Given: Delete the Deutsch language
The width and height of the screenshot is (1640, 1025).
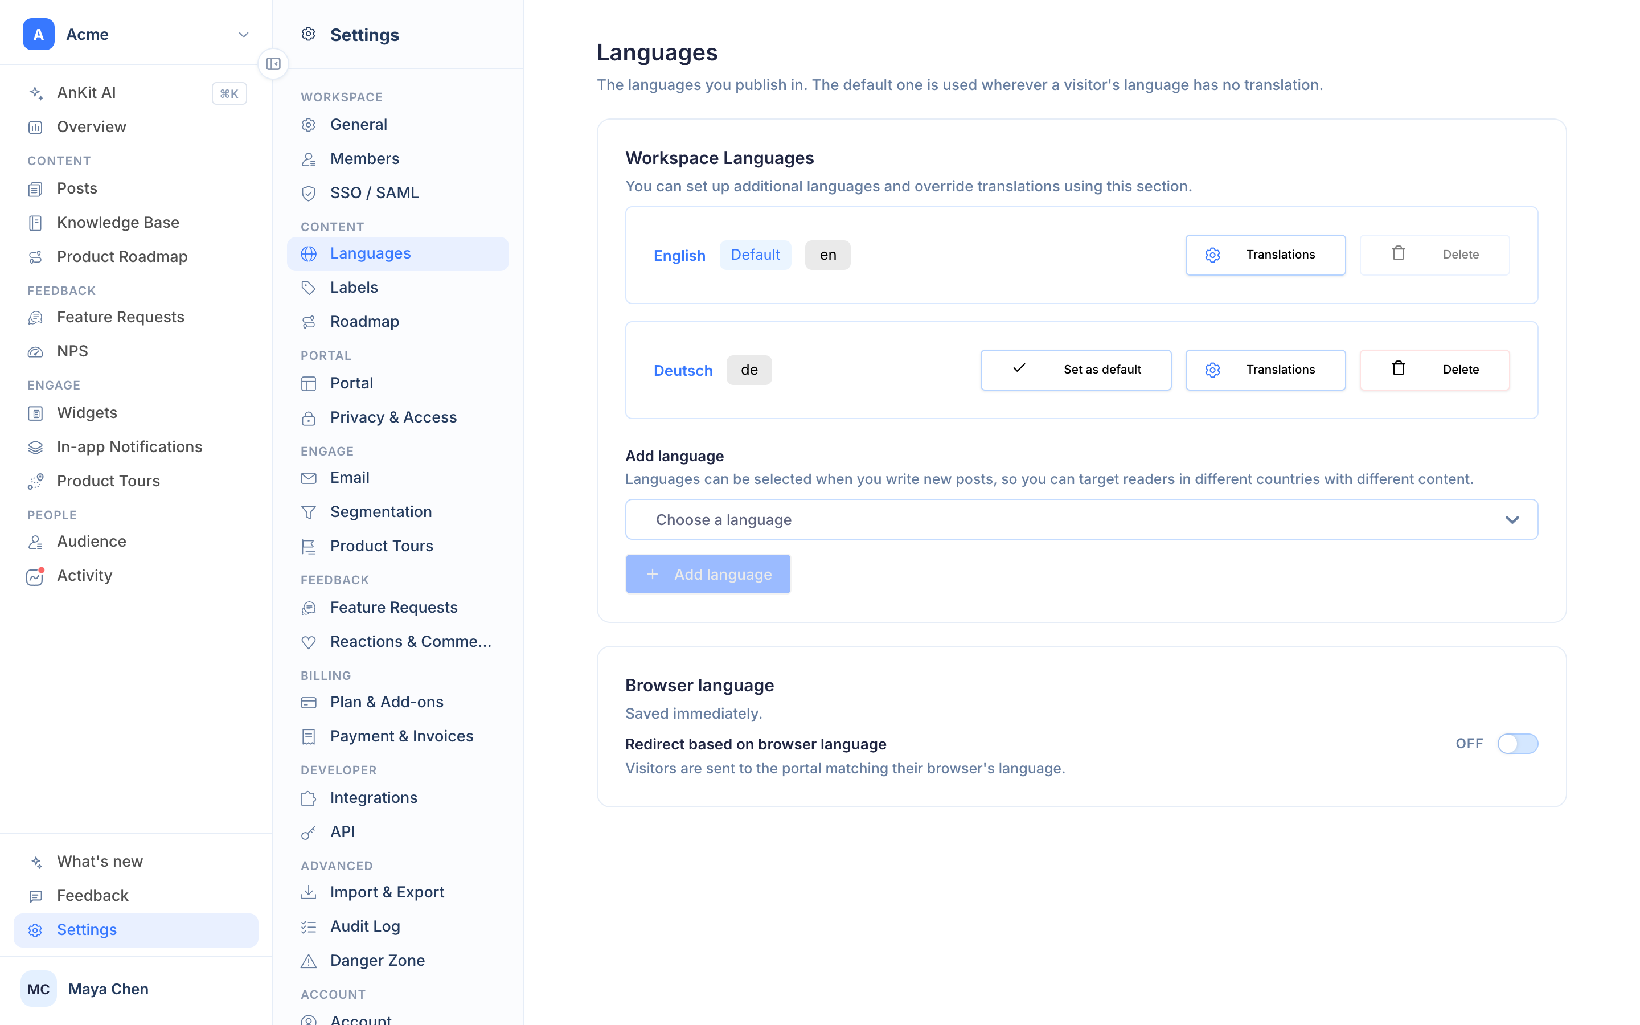Looking at the screenshot, I should [x=1434, y=370].
